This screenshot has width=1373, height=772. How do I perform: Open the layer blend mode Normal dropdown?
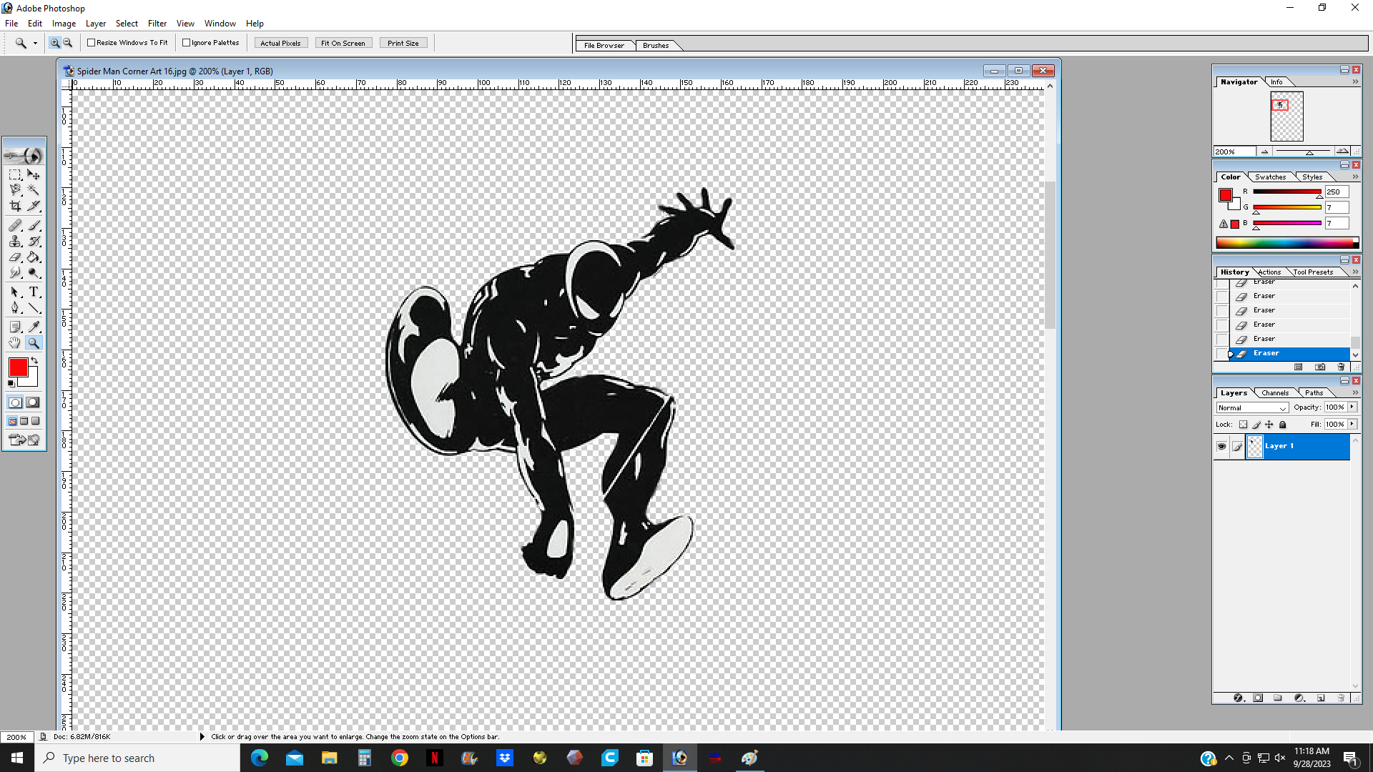tap(1252, 407)
